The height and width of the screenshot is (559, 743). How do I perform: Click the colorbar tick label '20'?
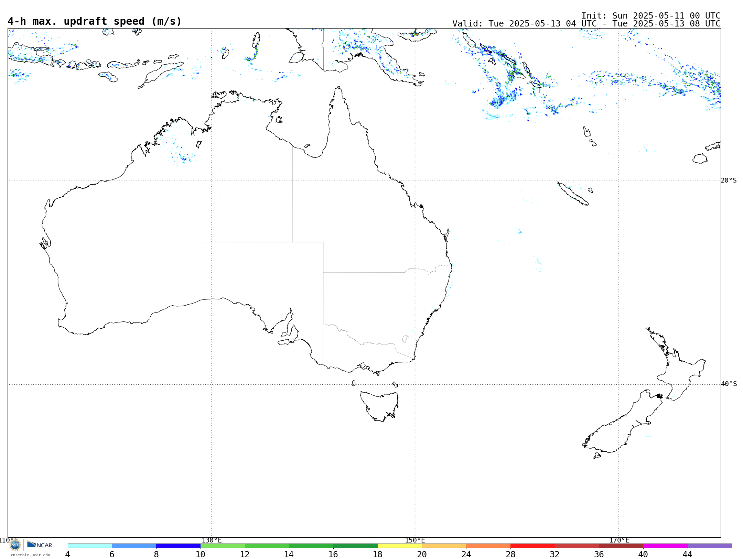point(422,554)
